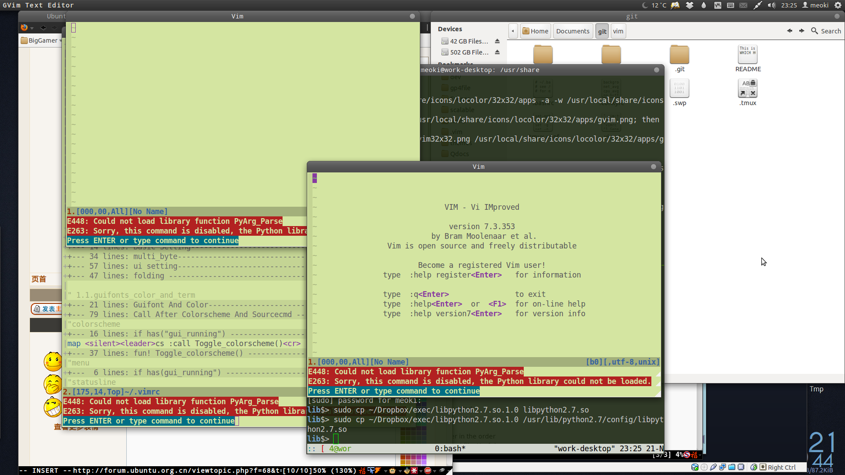
Task: Go back in the file manager
Action: tap(790, 31)
